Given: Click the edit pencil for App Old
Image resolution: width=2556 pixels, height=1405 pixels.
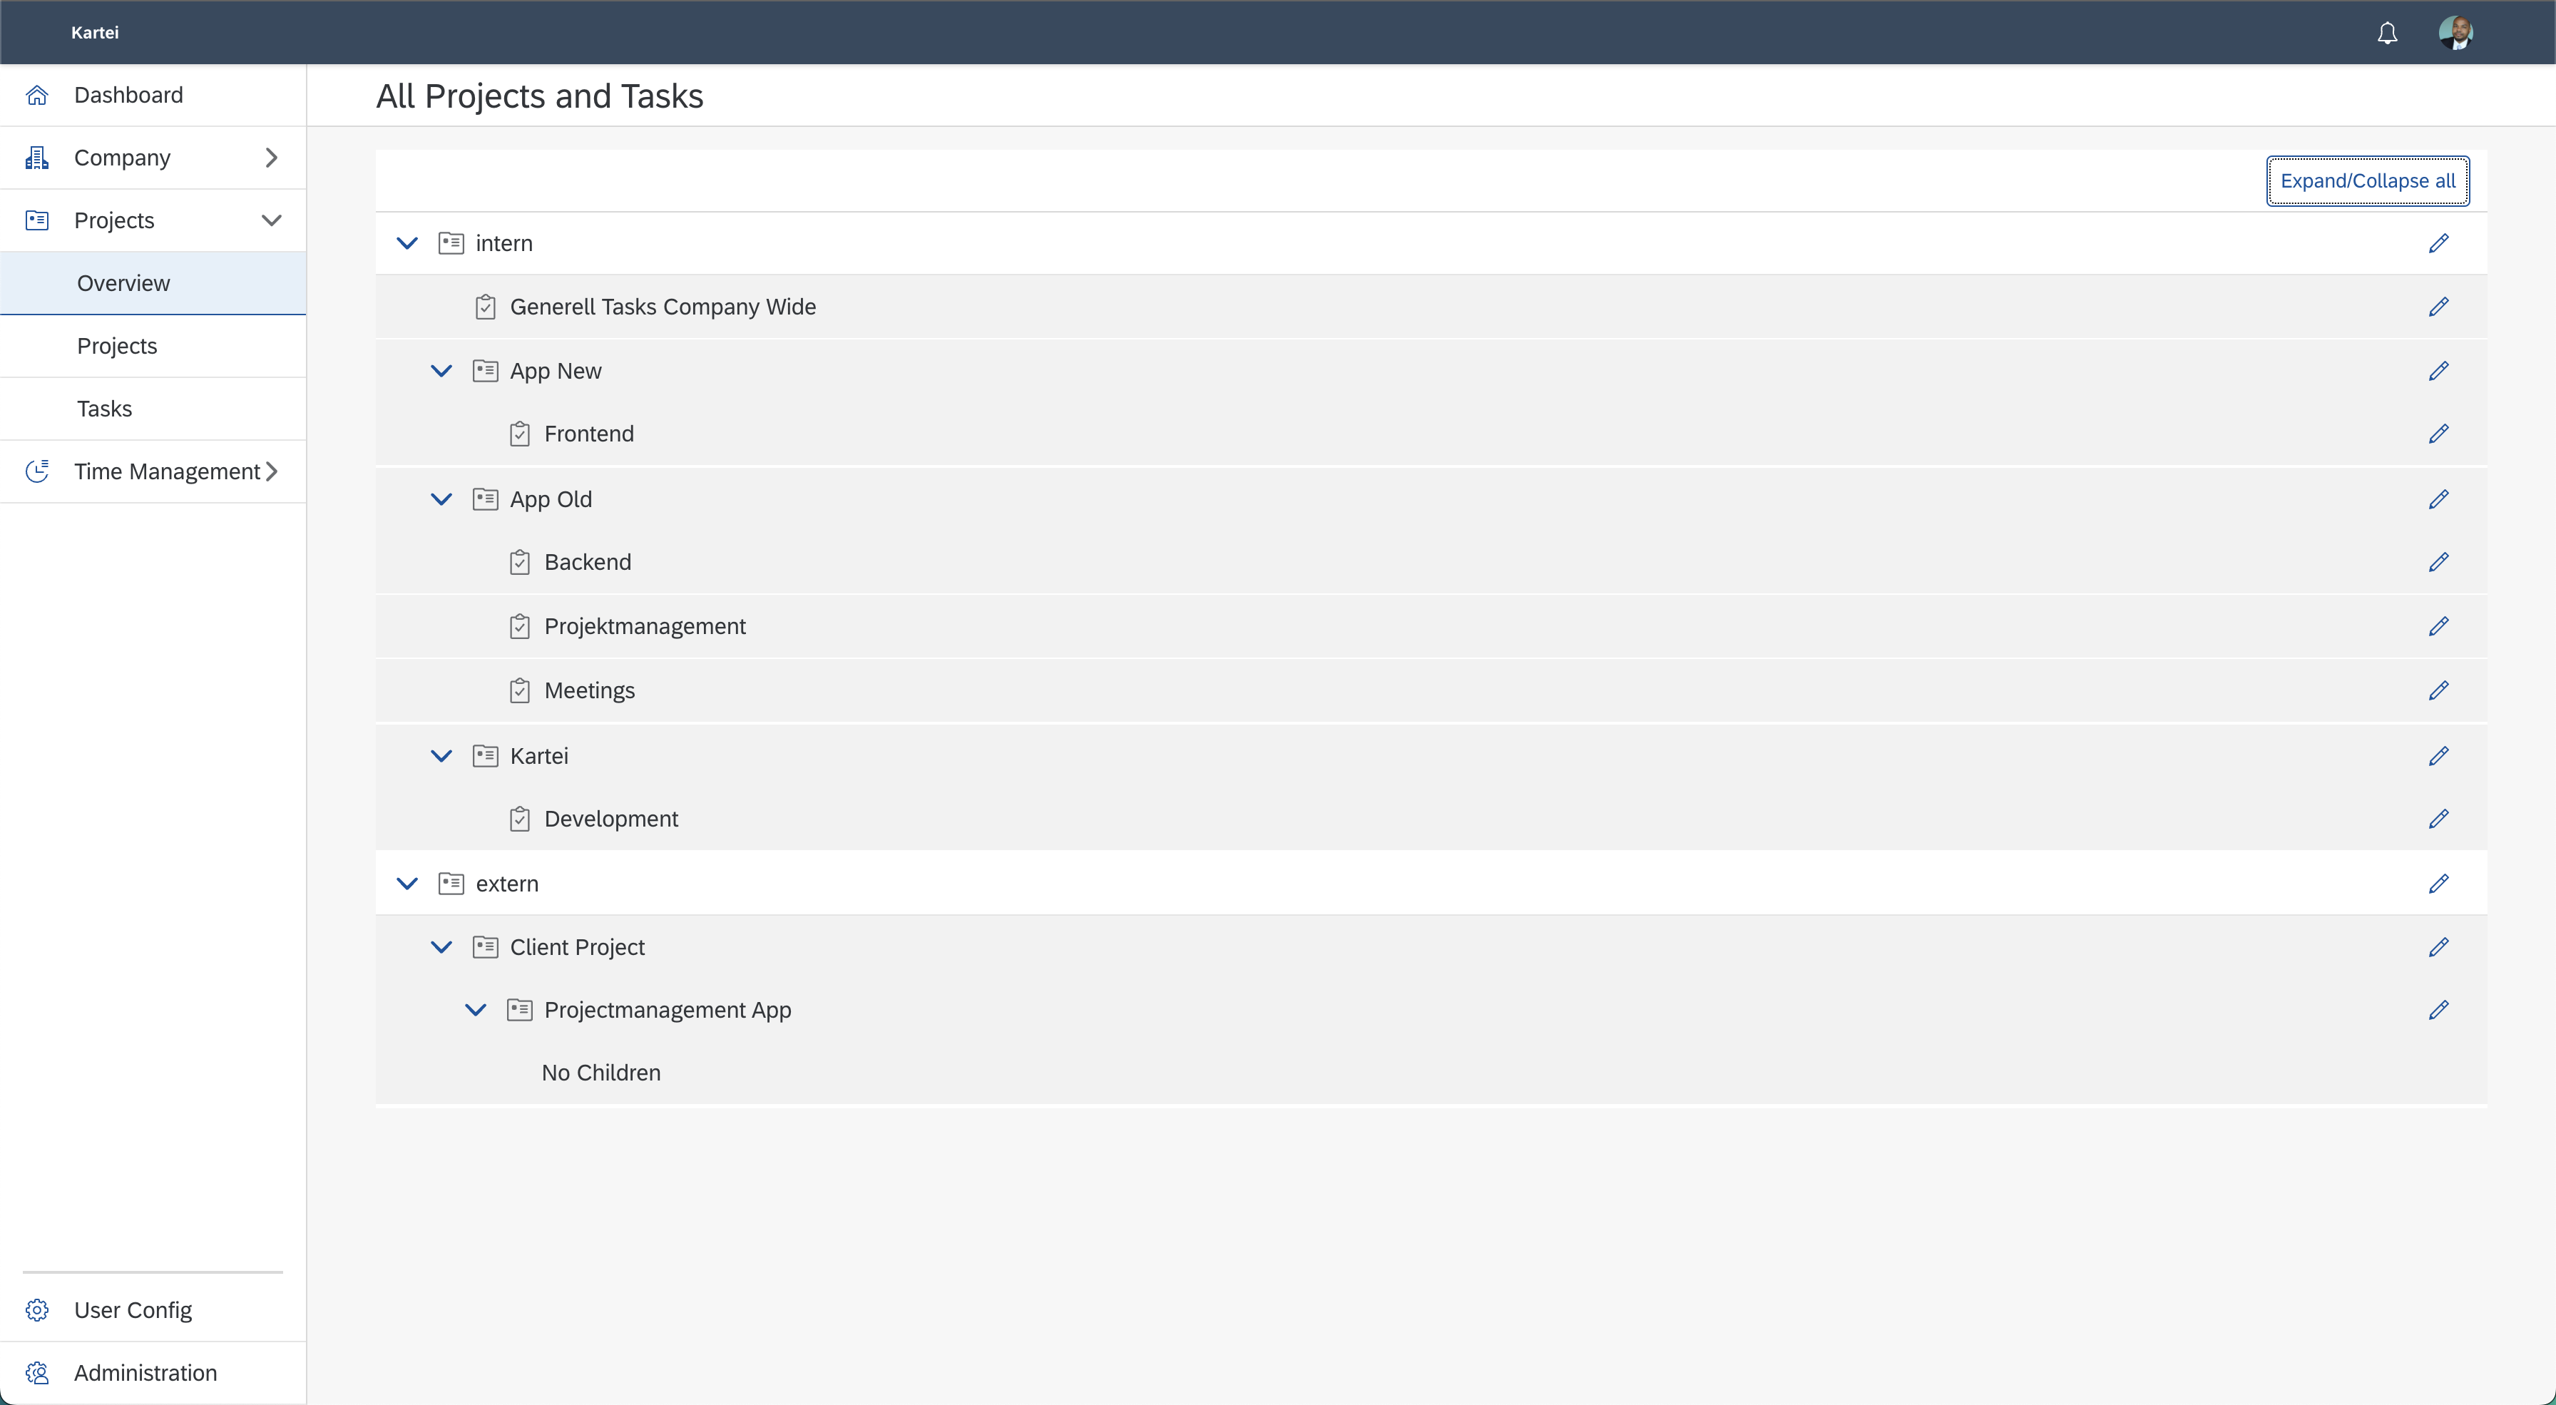Looking at the screenshot, I should tap(2439, 499).
